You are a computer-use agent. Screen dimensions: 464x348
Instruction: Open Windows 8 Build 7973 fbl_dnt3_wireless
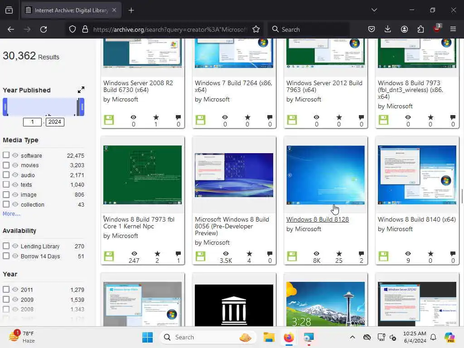click(411, 90)
